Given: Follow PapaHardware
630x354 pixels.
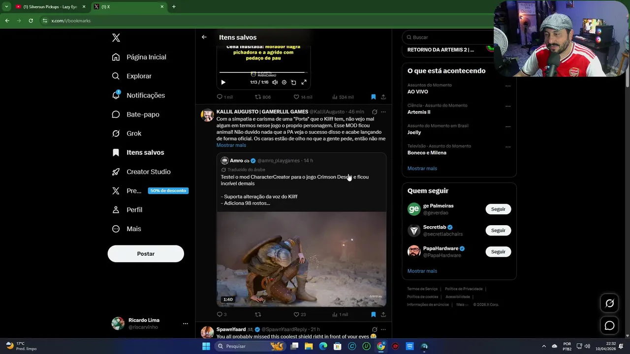Looking at the screenshot, I should [x=498, y=252].
